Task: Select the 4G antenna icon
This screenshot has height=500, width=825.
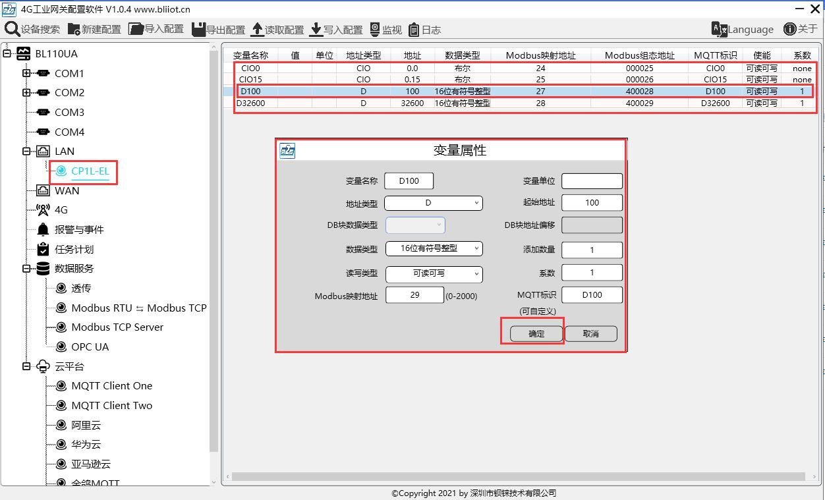Action: 43,210
